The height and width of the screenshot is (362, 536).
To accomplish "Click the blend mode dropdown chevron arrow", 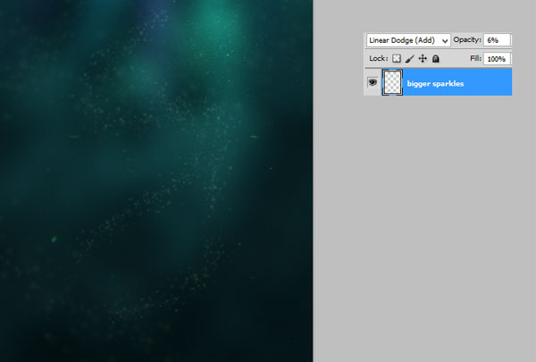I will (x=445, y=41).
